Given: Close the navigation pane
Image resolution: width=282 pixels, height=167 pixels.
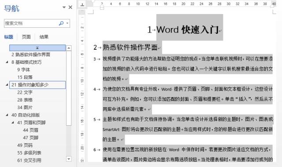Looking at the screenshot, I should (70, 7).
